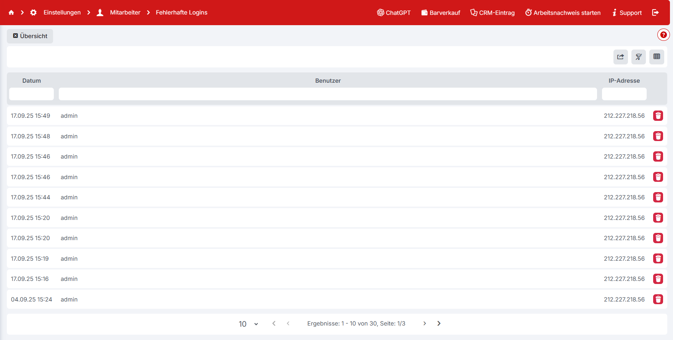The image size is (673, 340).
Task: Click the home icon in breadcrumb
Action: click(11, 13)
